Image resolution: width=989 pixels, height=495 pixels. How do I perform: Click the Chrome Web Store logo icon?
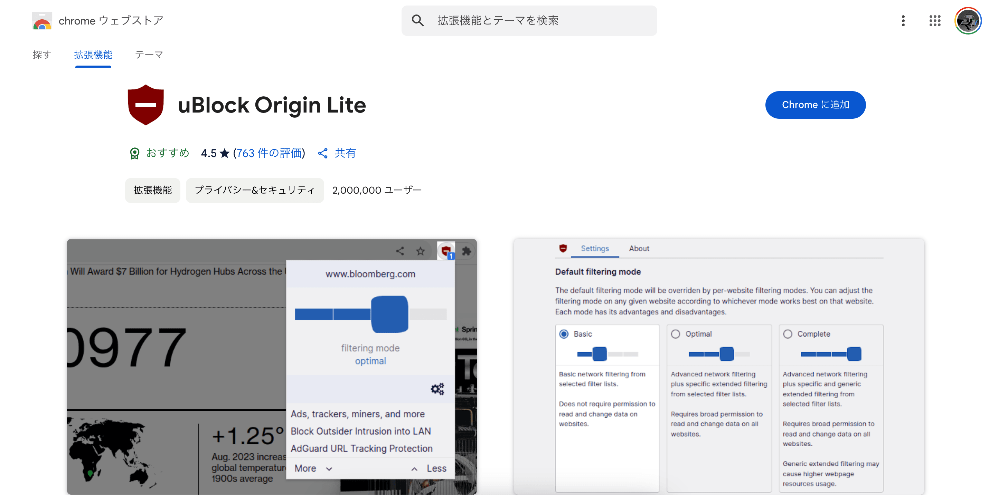tap(42, 21)
